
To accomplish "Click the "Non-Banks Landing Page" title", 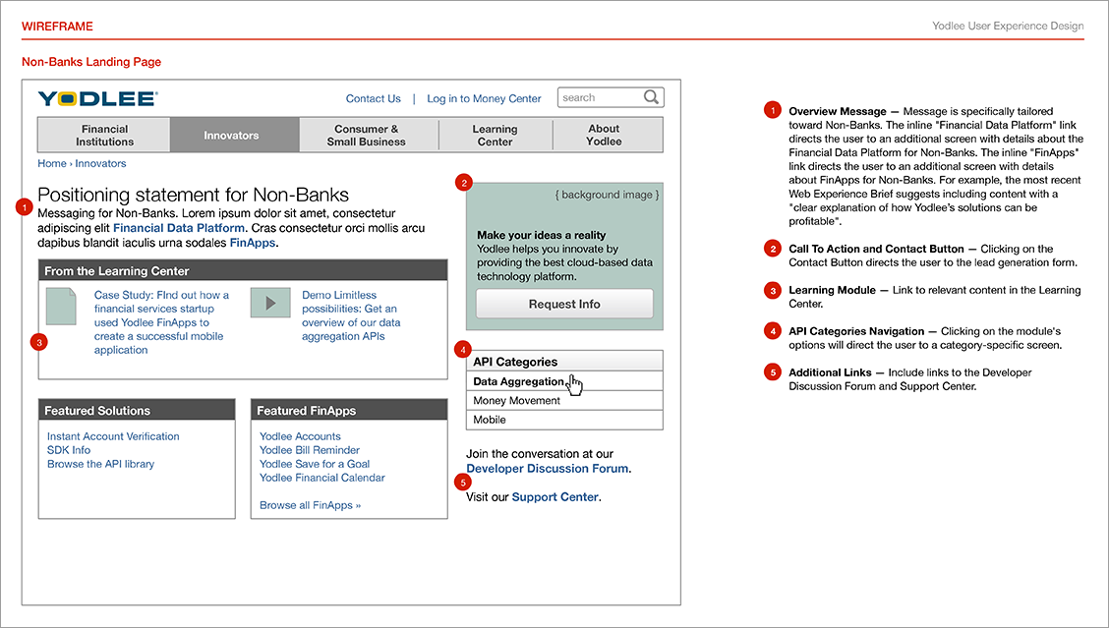I will pos(91,62).
